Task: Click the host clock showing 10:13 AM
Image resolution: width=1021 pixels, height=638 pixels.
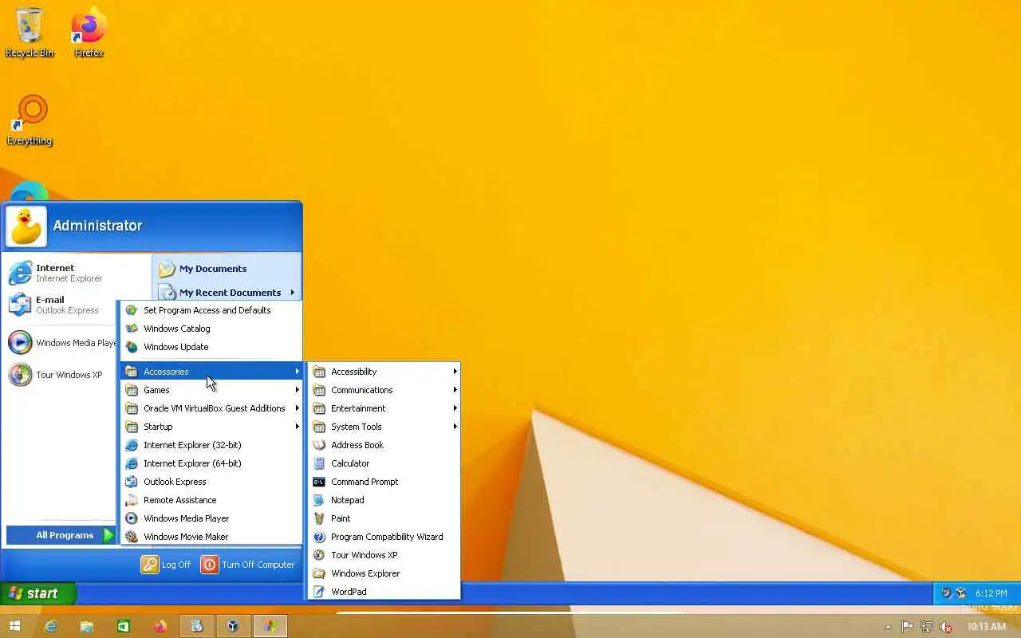Action: coord(986,627)
